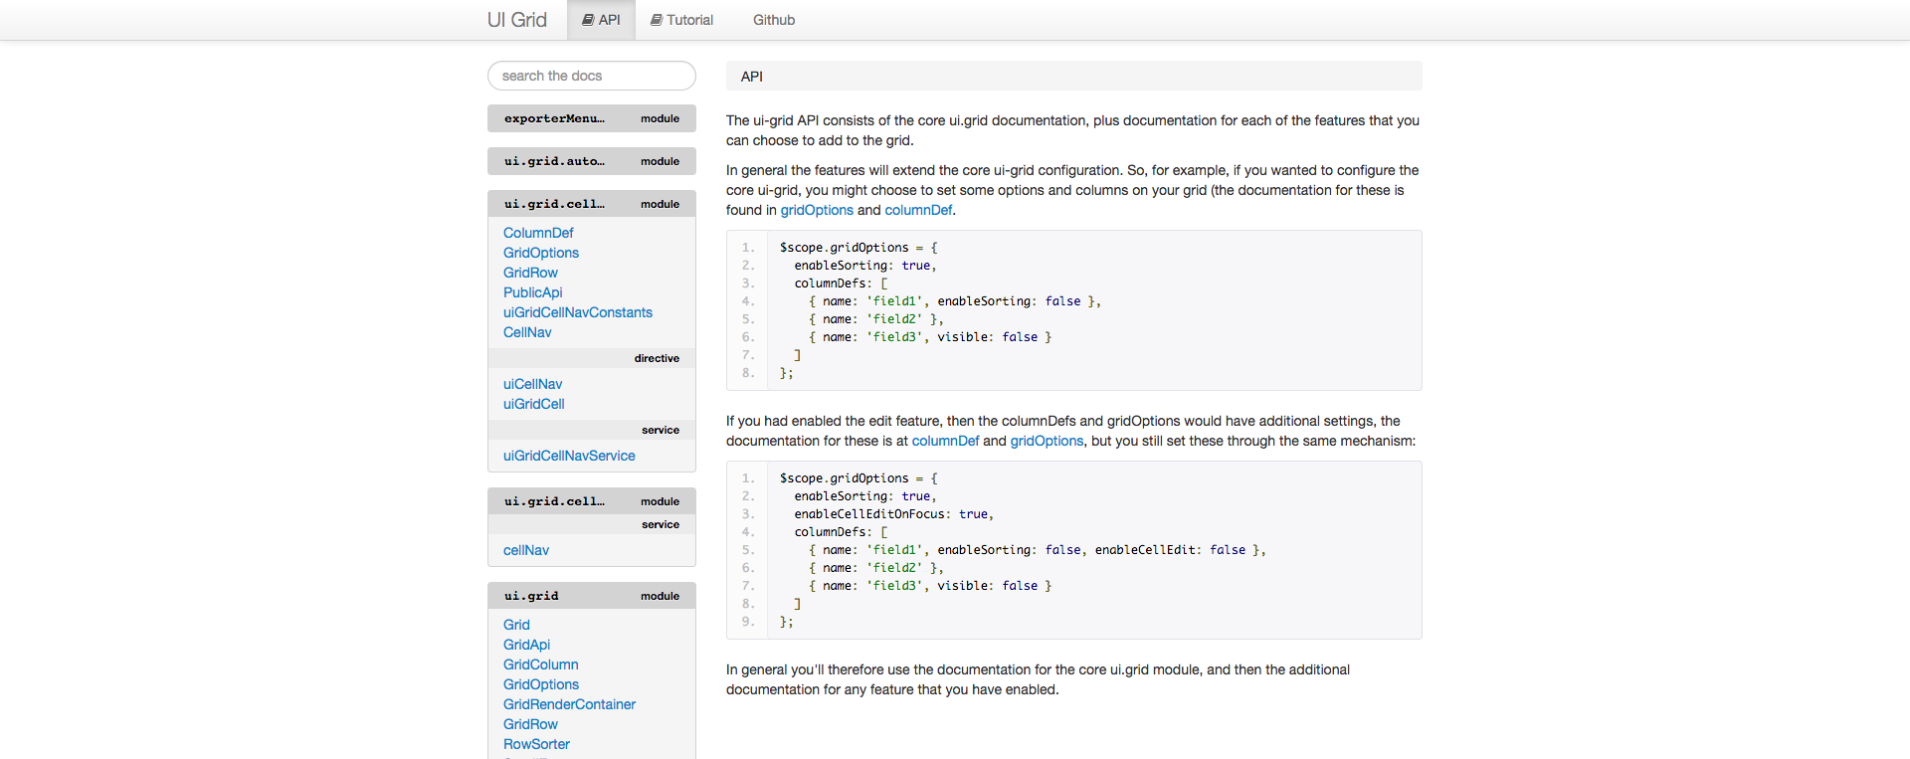The image size is (1910, 759).
Task: Click enableCellEditOnFocus line in second code block
Action: click(893, 514)
